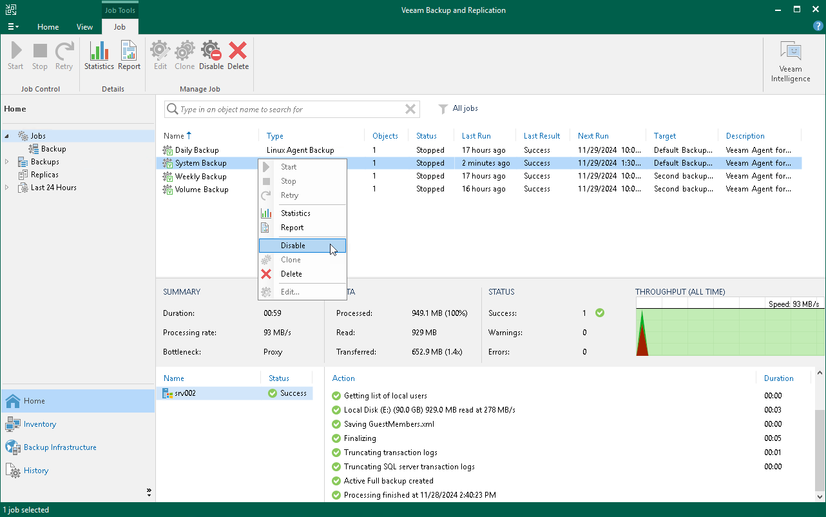The height and width of the screenshot is (517, 826).
Task: Click the Backup Infrastructure icon
Action: (13, 447)
